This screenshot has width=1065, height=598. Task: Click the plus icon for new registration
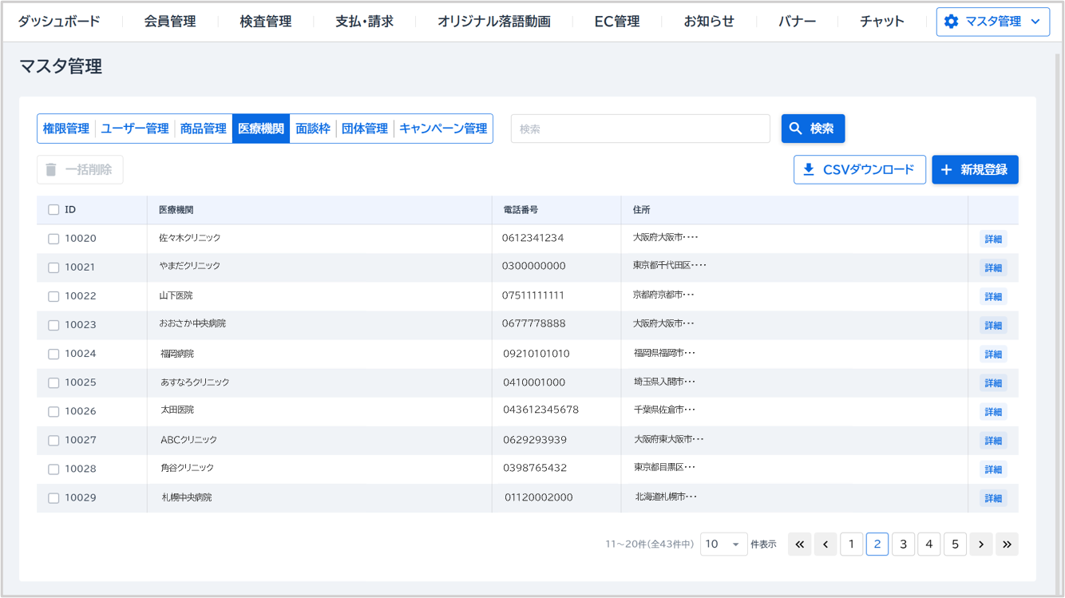[x=974, y=170]
